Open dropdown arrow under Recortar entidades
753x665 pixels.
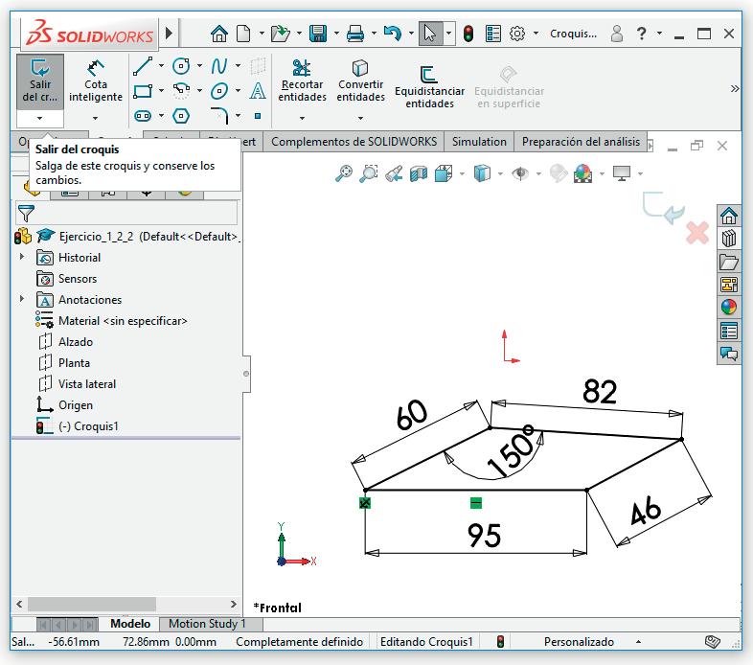coord(302,118)
